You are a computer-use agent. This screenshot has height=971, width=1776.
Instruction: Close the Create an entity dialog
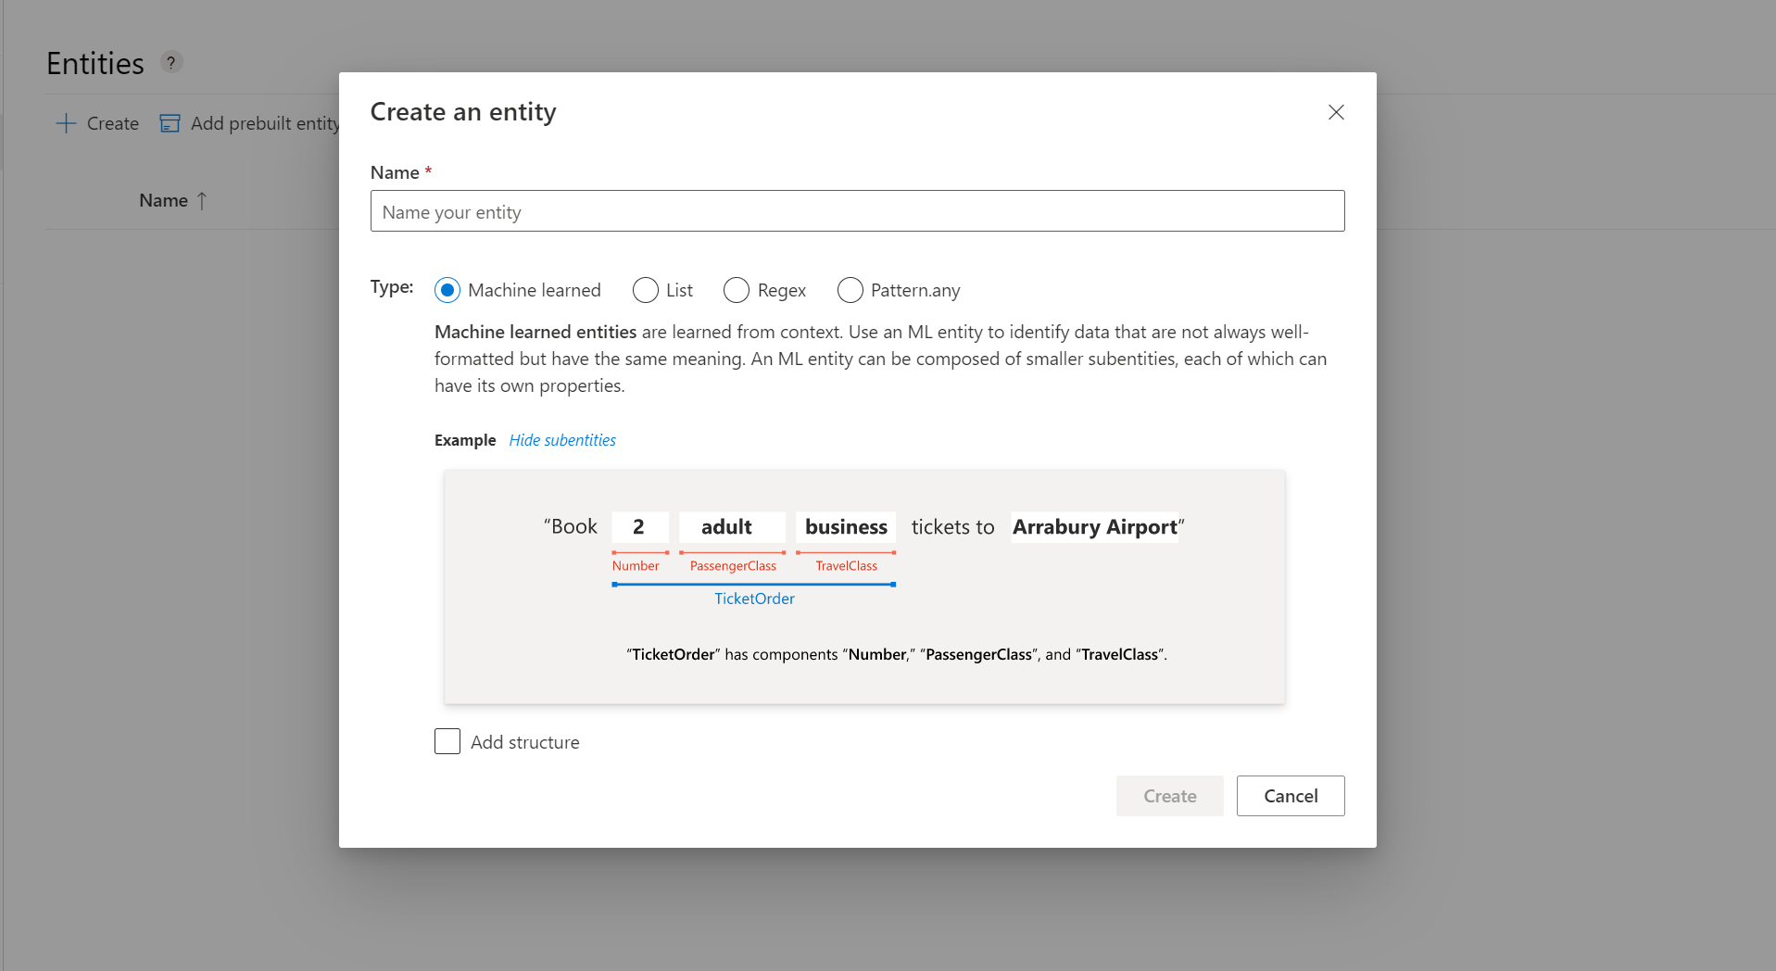click(x=1335, y=112)
